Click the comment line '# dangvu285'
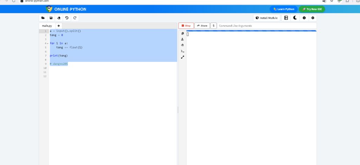This screenshot has height=165, width=360. [x=59, y=64]
